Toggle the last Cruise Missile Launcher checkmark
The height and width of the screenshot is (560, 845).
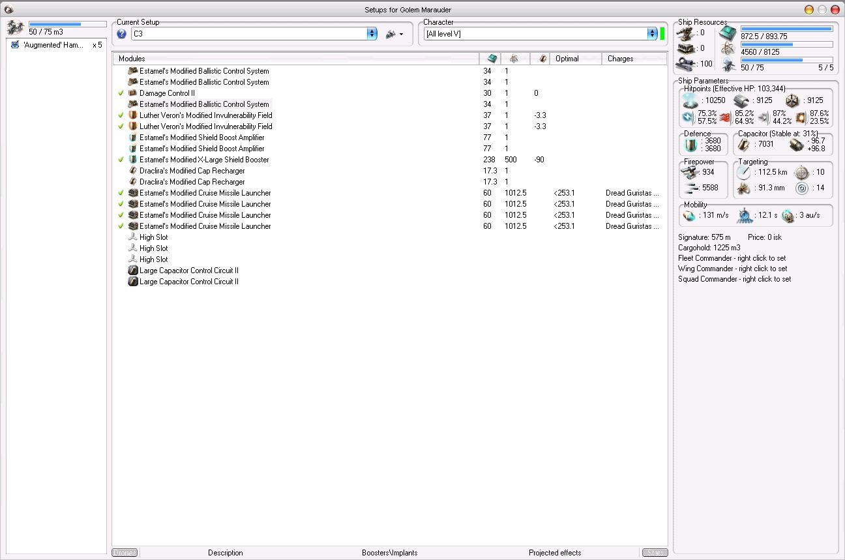click(121, 226)
